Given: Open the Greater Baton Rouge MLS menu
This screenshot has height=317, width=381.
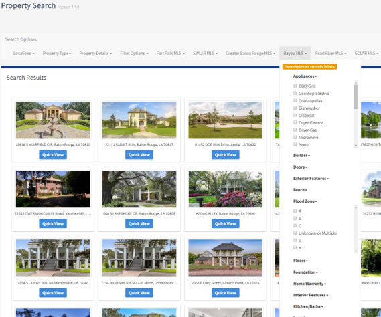Looking at the screenshot, I should coord(250,53).
